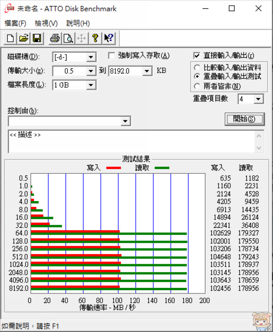
Task: Click the green 讀取 legend swatch
Action: pos(162,168)
